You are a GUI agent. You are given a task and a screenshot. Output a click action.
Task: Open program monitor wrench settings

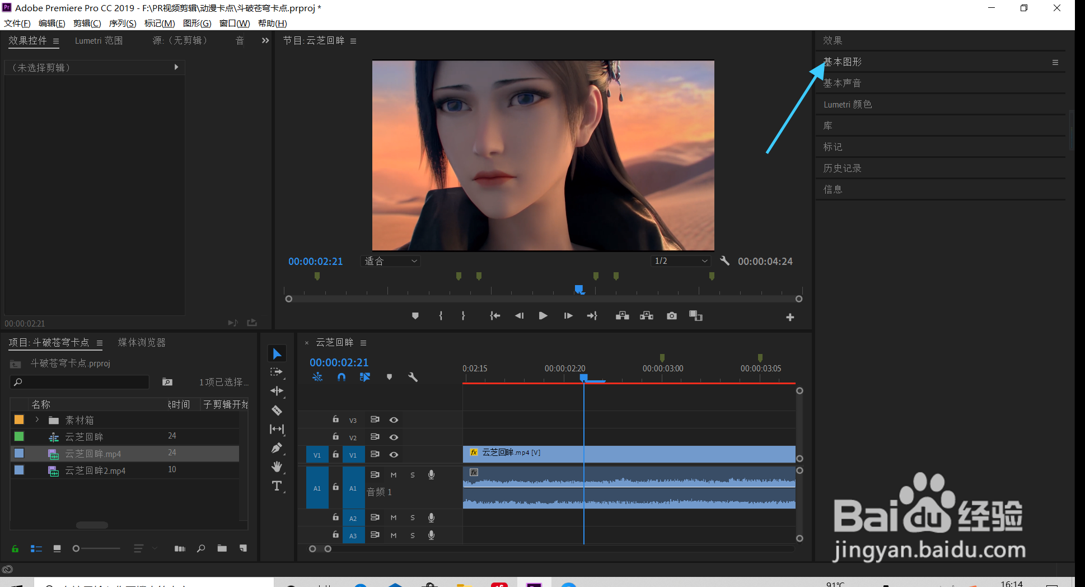[x=724, y=260]
